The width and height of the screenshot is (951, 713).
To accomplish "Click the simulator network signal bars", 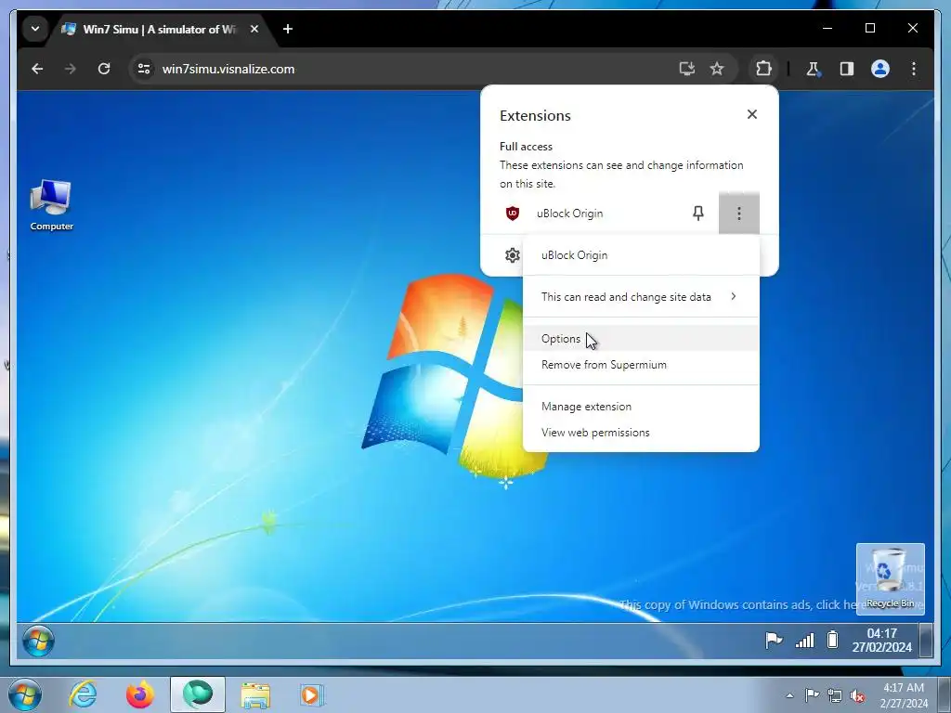I will [x=805, y=641].
